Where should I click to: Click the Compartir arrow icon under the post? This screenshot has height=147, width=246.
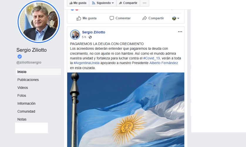tap(144, 18)
